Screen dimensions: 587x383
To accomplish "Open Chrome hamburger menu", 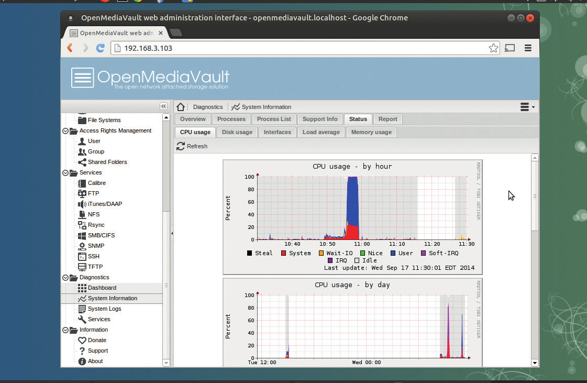I will 528,48.
